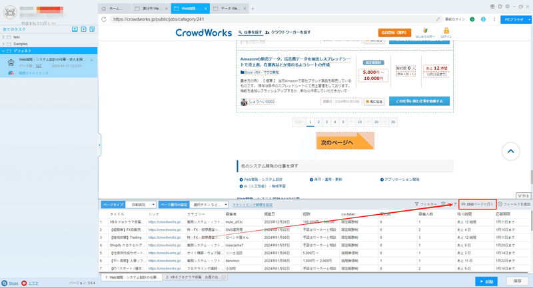Click この仕事に似た仕事を依頼する button
Screen dimensions: 533x288
(x=419, y=101)
